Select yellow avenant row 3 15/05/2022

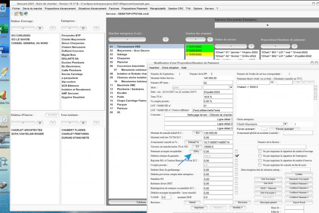pyautogui.click(x=199, y=55)
